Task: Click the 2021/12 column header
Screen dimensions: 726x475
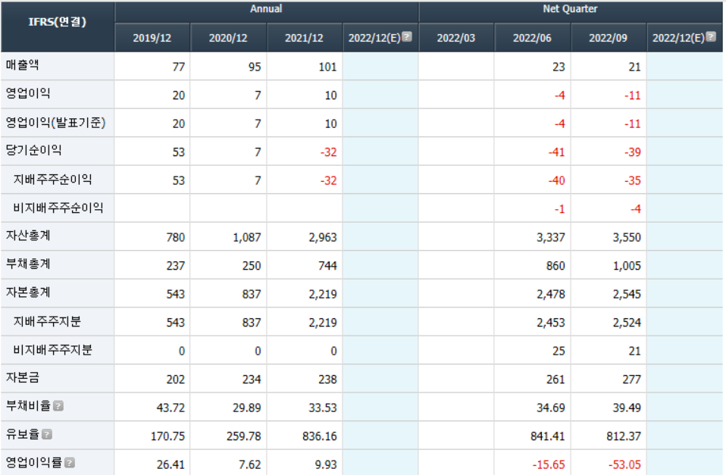Action: [304, 38]
